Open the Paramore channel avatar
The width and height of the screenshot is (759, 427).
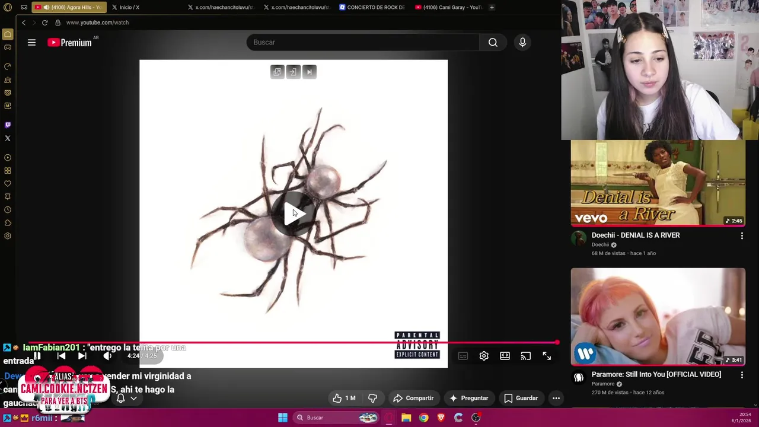[x=579, y=378]
